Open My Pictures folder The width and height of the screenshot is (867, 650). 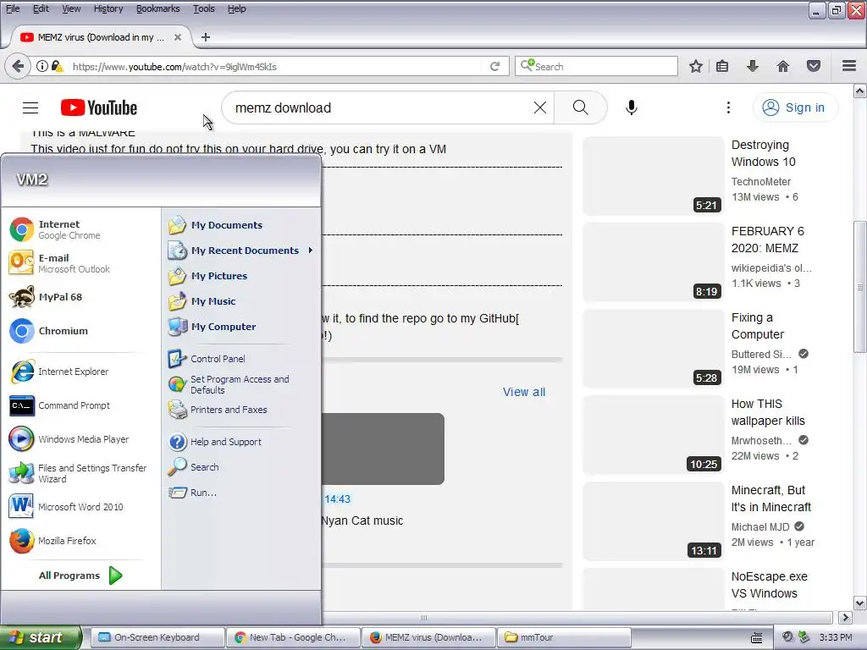coord(241,276)
